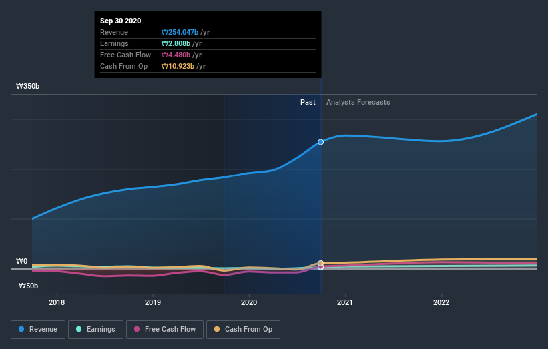Select the Revenue data point at Sep 2020
The height and width of the screenshot is (349, 548).
[x=320, y=142]
